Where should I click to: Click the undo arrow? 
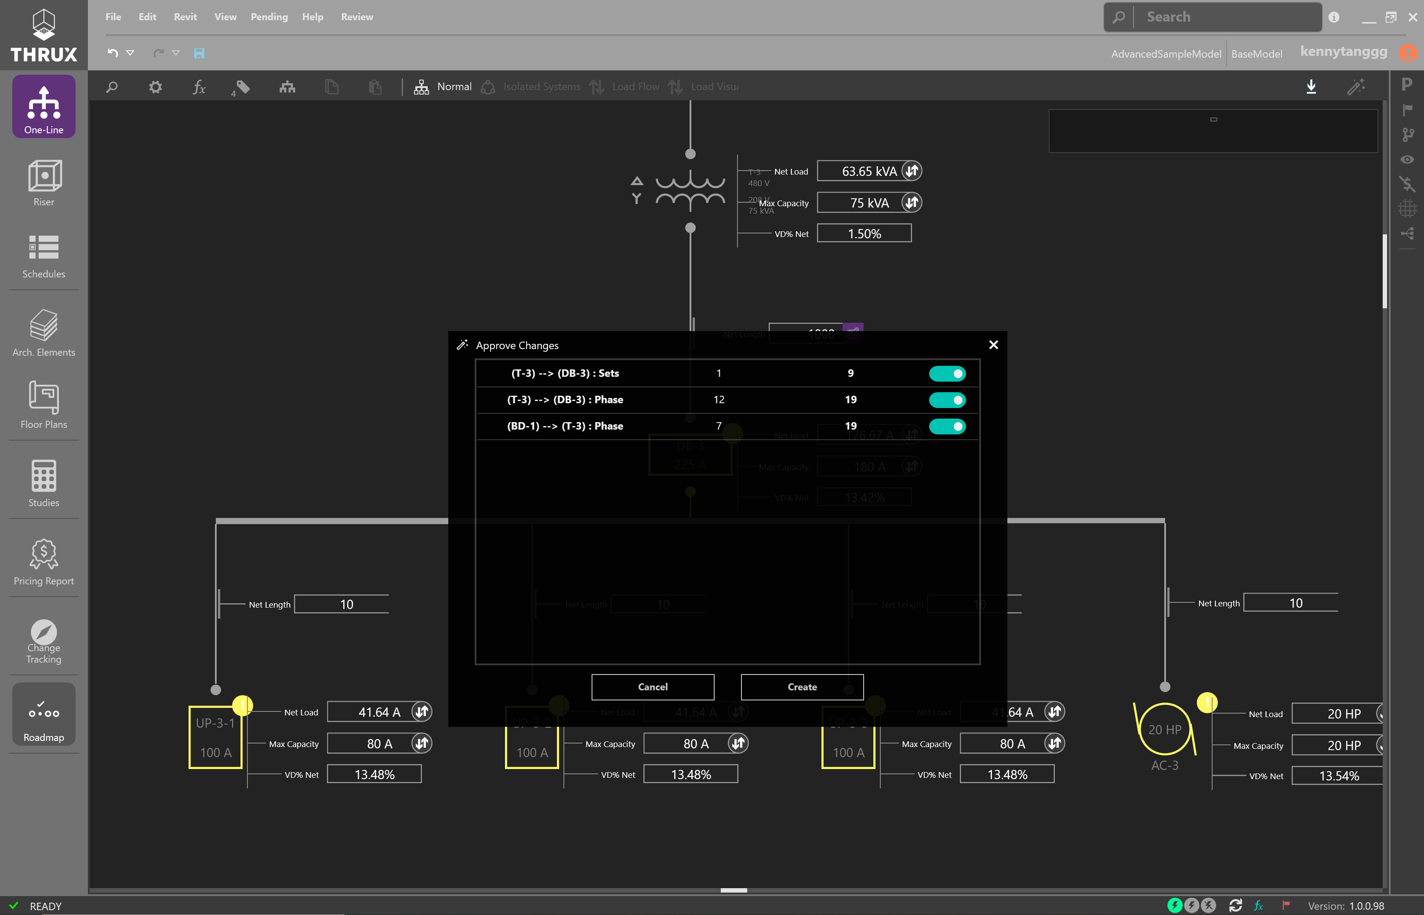point(112,53)
